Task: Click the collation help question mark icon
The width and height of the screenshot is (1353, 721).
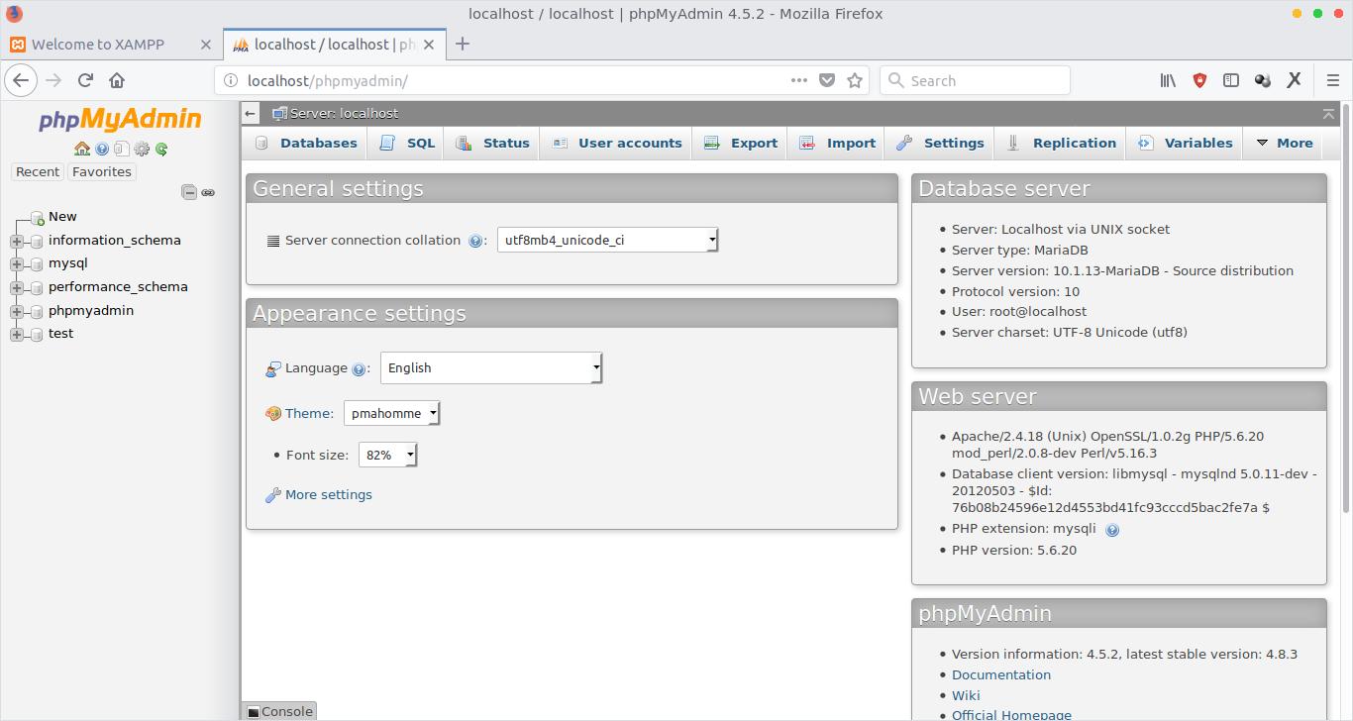Action: pyautogui.click(x=475, y=241)
